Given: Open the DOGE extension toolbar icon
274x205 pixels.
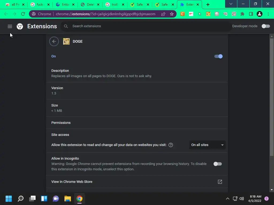Looking at the screenshot, I should [x=208, y=14].
